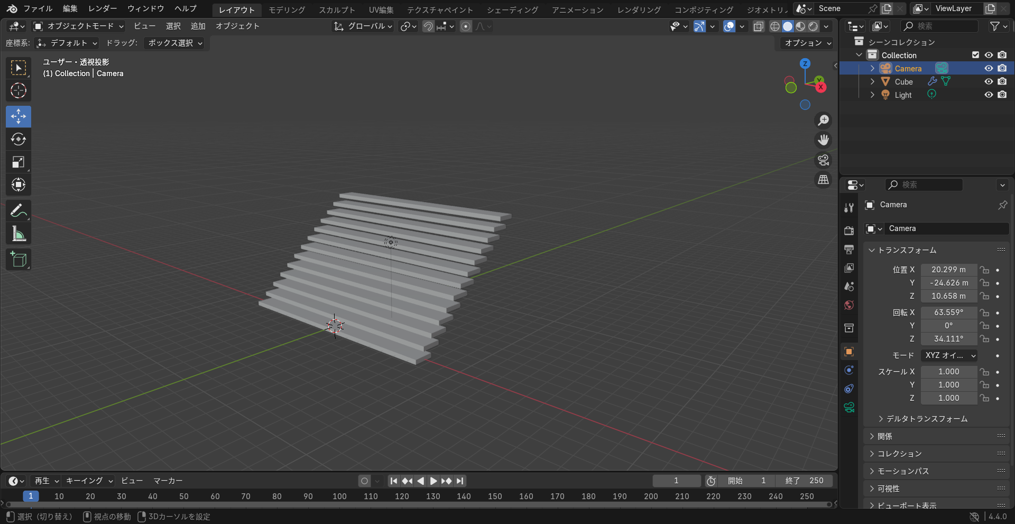
Task: Select the 3D Cursor tool
Action: (19, 90)
